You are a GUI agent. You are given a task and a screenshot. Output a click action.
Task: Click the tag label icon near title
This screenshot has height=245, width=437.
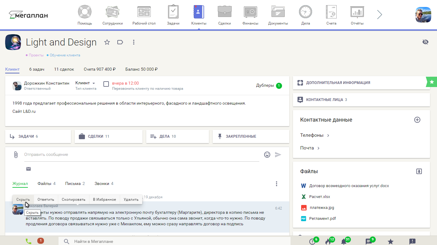[x=120, y=42]
